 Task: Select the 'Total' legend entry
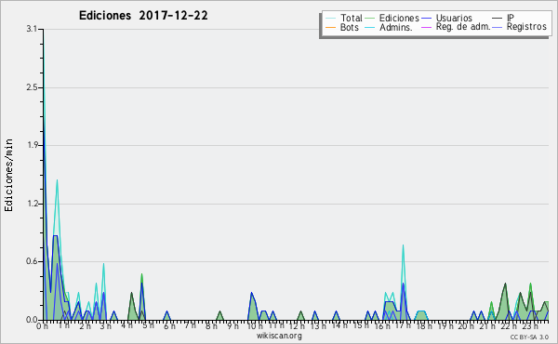(352, 18)
